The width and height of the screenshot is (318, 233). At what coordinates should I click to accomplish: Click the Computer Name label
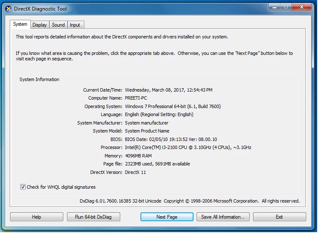point(105,98)
